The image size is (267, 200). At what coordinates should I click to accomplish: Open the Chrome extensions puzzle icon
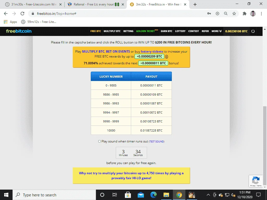pos(245,14)
